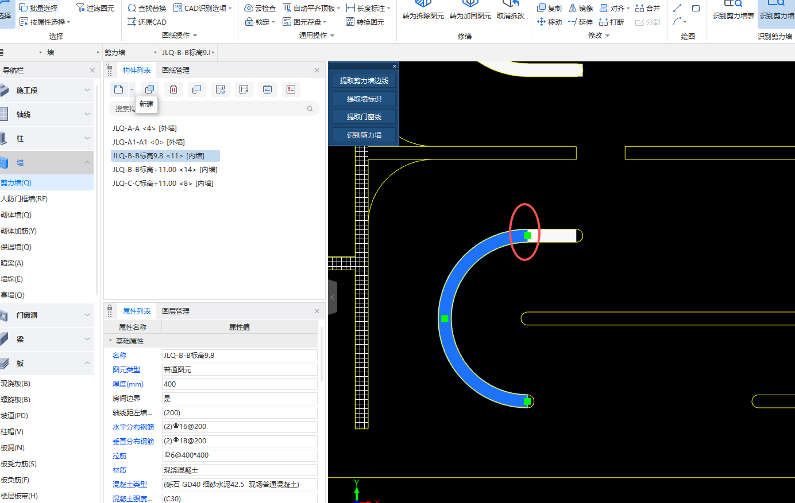Click the 新建 (new component) icon
This screenshot has height=503, width=795.
118,89
